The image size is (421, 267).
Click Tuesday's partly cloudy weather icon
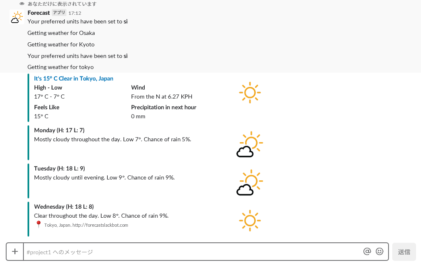[250, 183]
